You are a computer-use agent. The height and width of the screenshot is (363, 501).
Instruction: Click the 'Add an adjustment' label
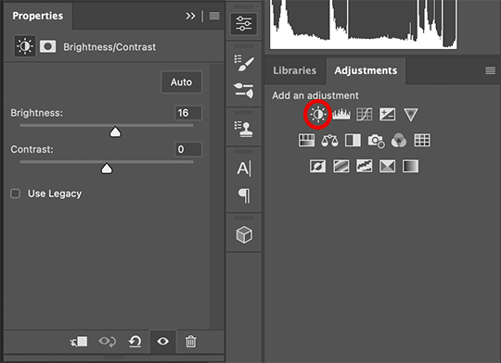[x=315, y=95]
